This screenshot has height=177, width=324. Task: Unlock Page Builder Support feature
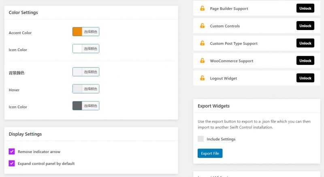(305, 8)
